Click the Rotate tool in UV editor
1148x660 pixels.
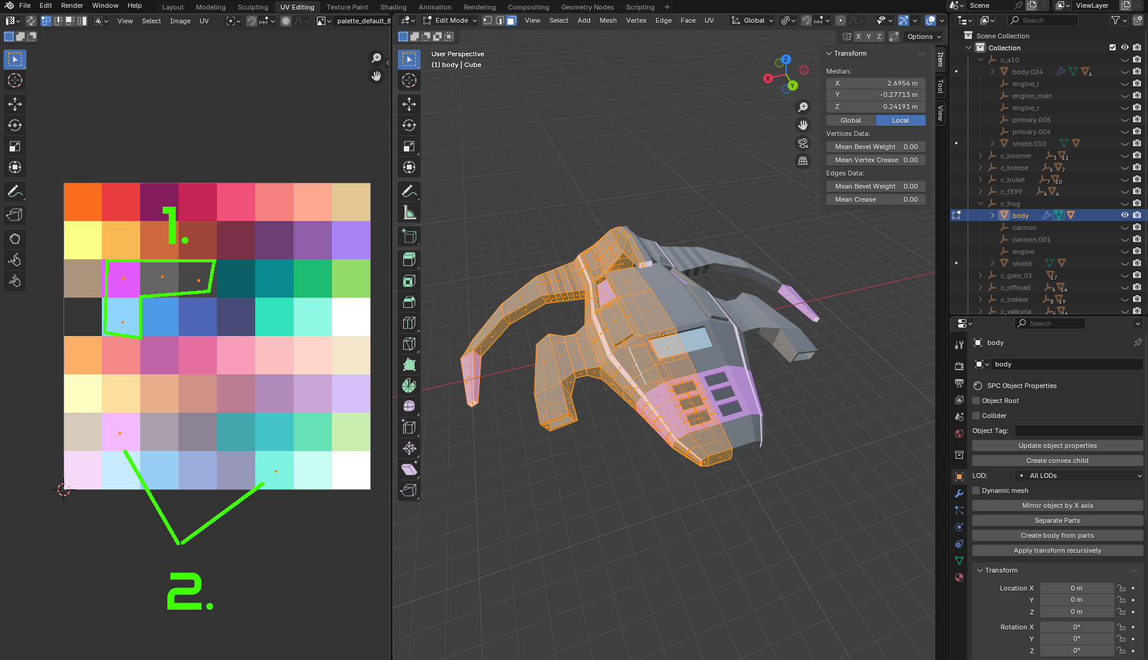click(15, 125)
